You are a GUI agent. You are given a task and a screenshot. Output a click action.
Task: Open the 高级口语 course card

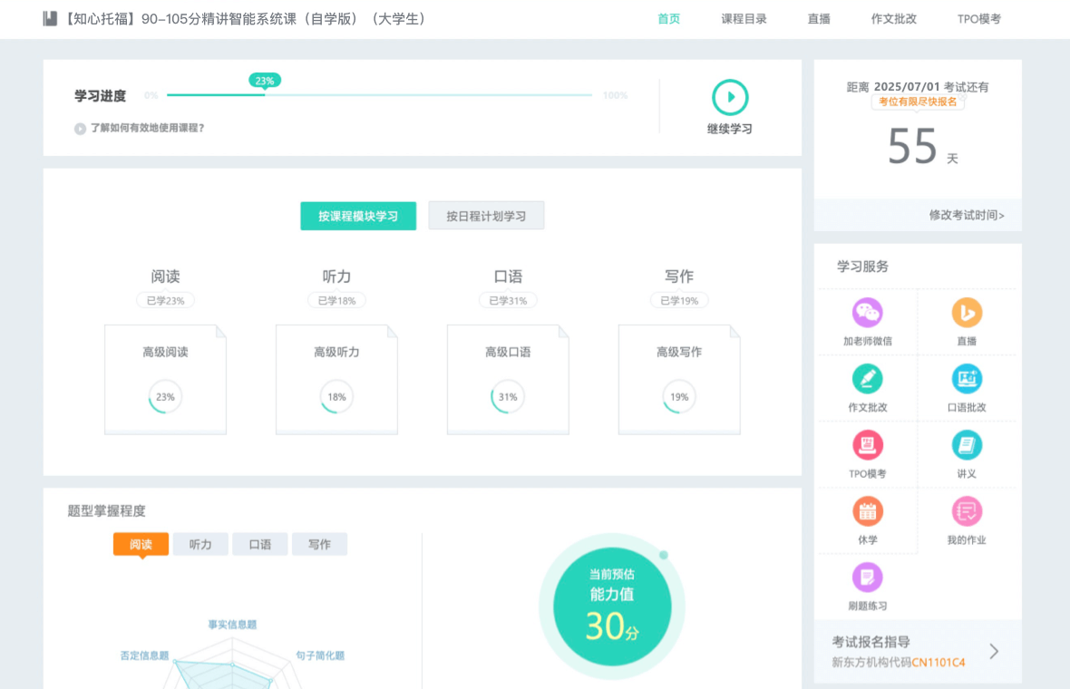pos(508,379)
